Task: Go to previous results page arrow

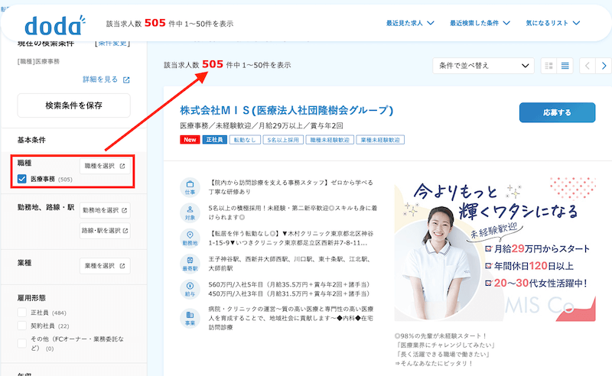Action: click(588, 66)
